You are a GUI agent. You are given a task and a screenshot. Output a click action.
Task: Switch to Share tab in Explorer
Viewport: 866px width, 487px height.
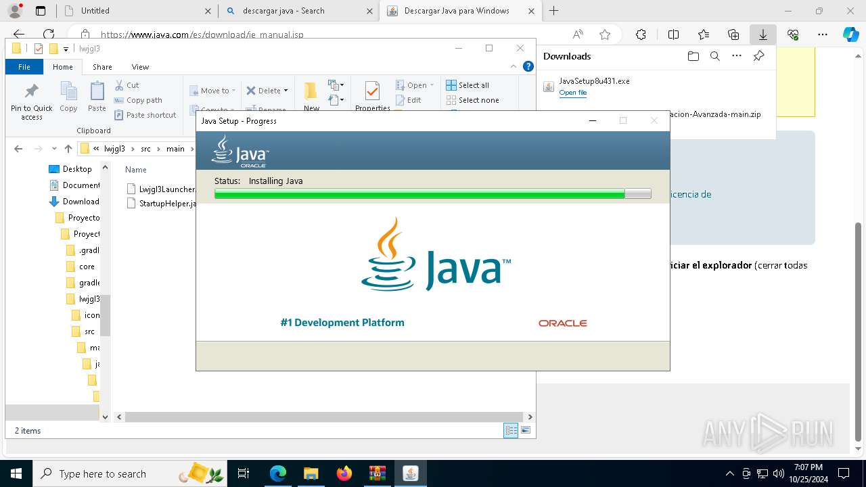pyautogui.click(x=102, y=67)
